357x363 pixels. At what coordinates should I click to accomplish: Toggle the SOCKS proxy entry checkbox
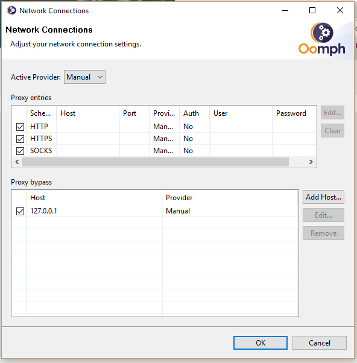click(x=20, y=151)
